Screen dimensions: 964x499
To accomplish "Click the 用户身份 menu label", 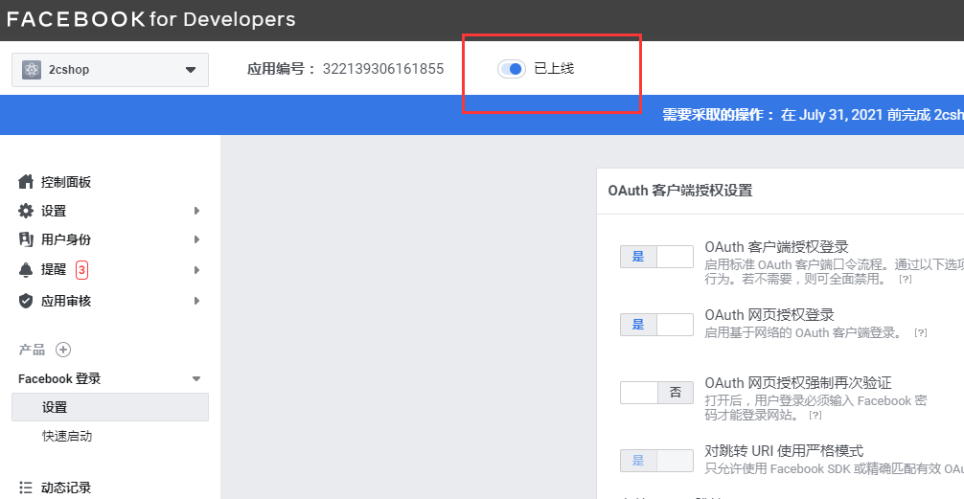I will coord(66,239).
